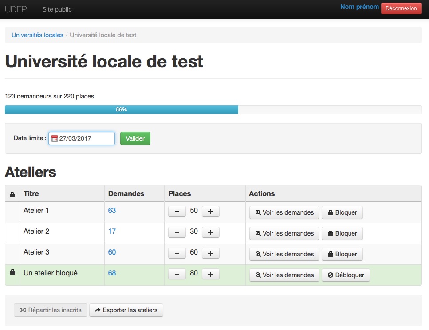Click the 30 places value for Atelier 2
The image size is (429, 330).
[194, 231]
